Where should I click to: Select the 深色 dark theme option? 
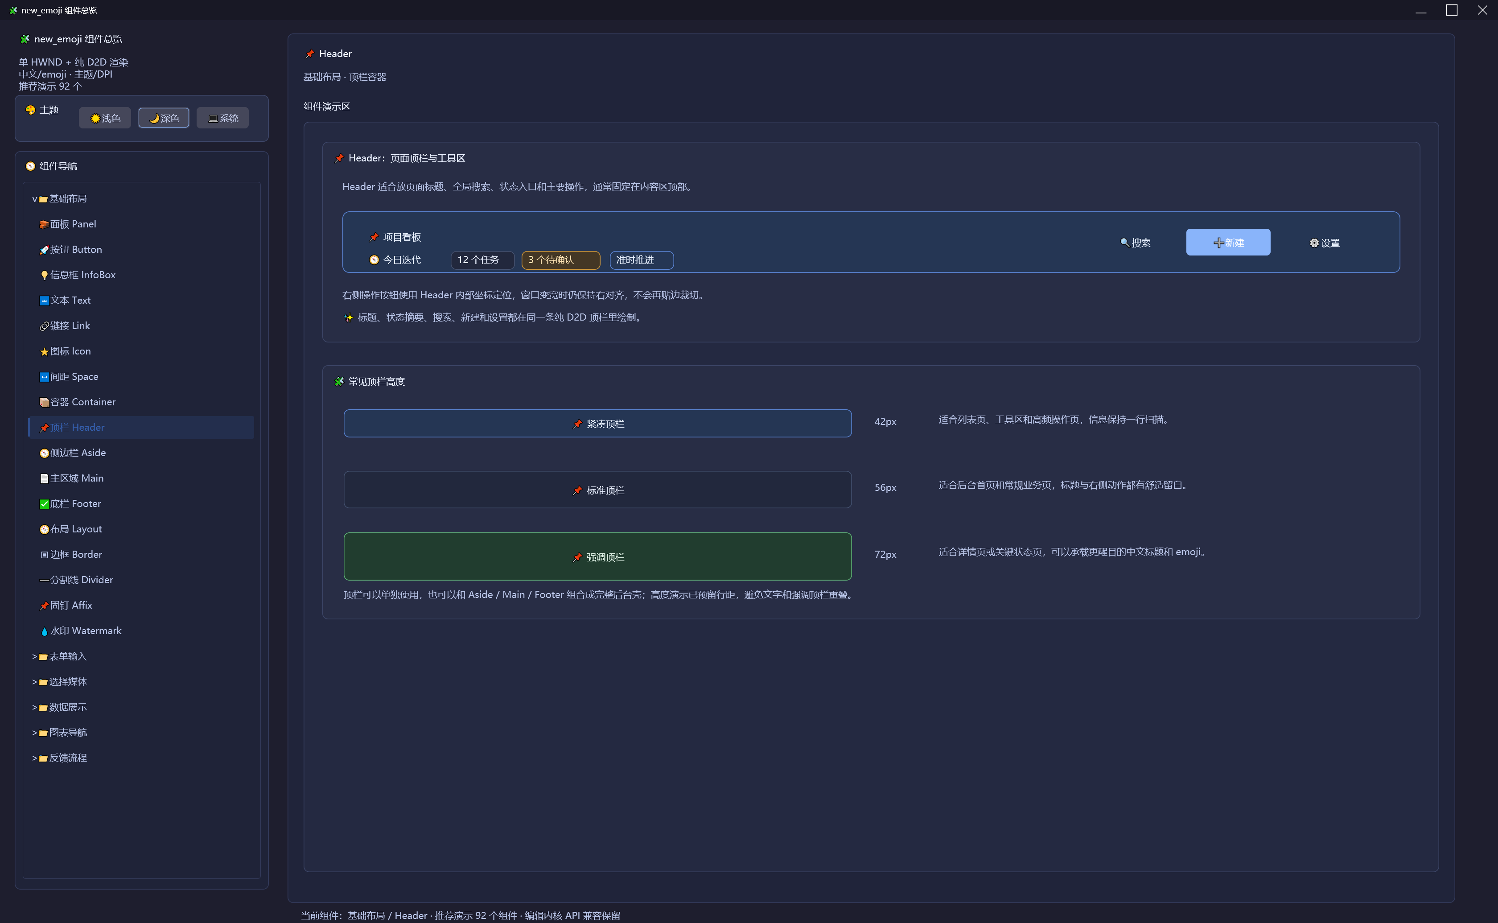click(x=164, y=118)
